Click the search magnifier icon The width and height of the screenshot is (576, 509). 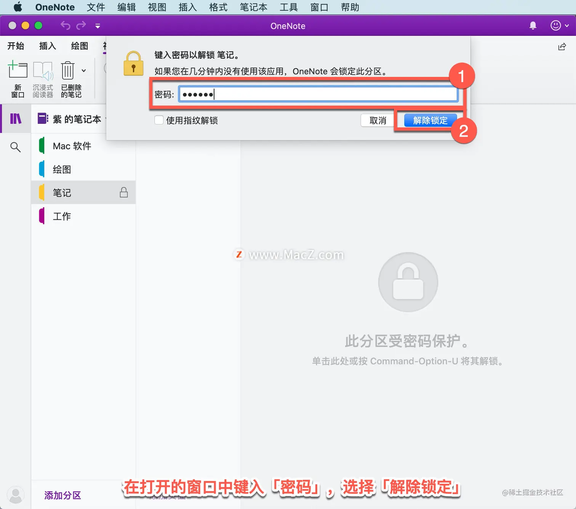tap(15, 147)
